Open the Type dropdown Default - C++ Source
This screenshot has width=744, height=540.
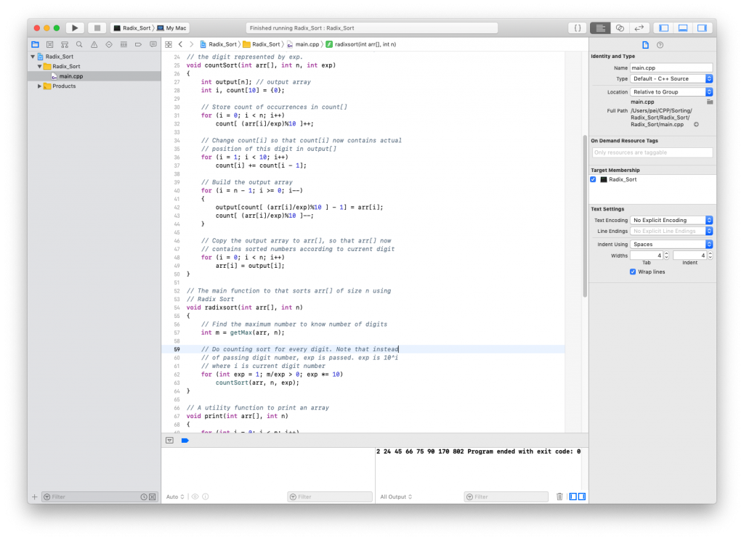pyautogui.click(x=671, y=78)
